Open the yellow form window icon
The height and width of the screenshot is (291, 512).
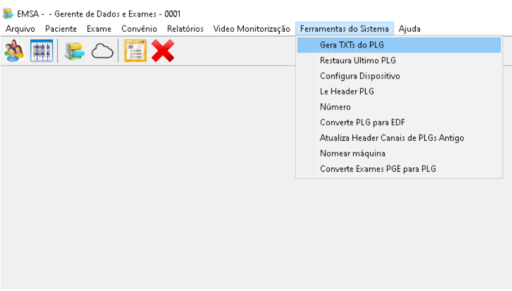[x=135, y=51]
